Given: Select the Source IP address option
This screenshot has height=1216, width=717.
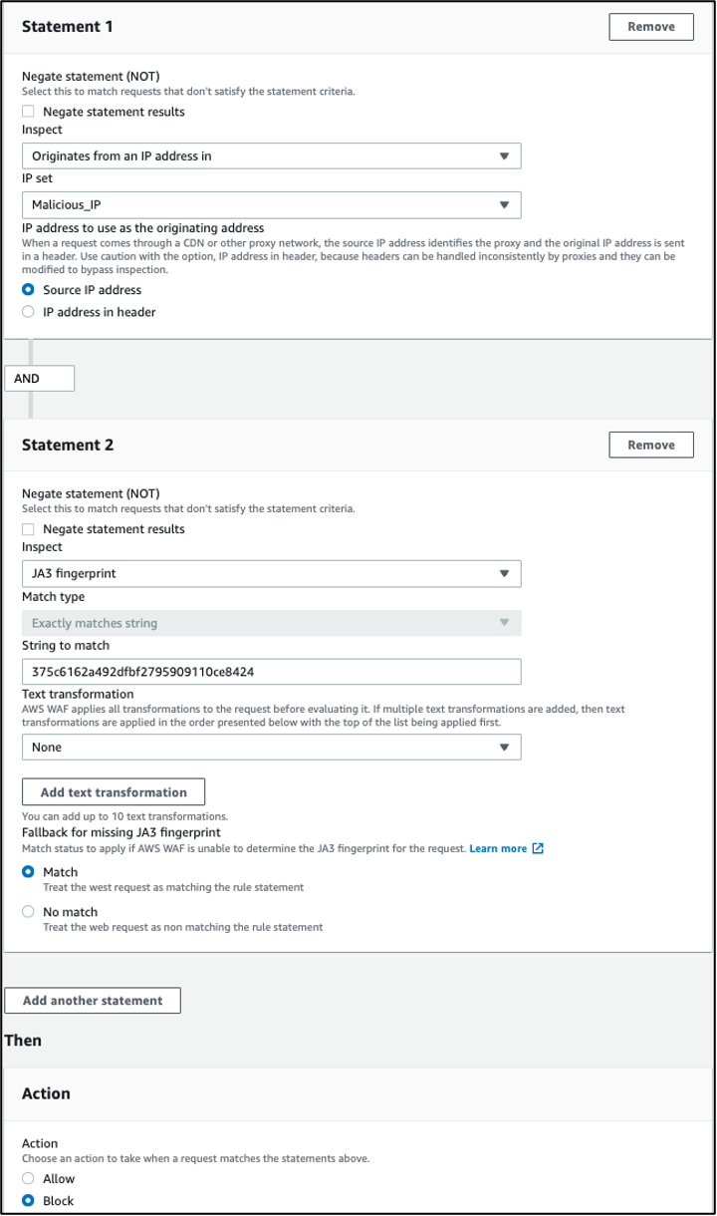Looking at the screenshot, I should click(28, 290).
